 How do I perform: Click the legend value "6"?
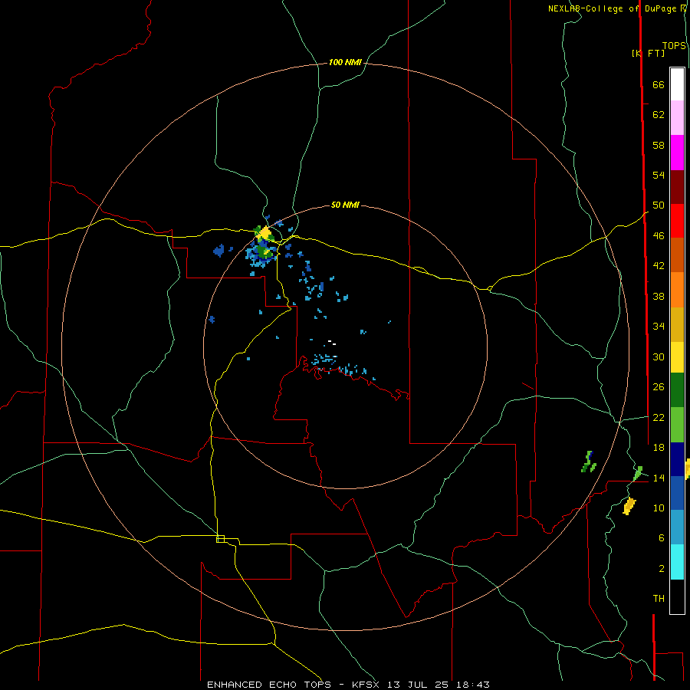(x=662, y=538)
